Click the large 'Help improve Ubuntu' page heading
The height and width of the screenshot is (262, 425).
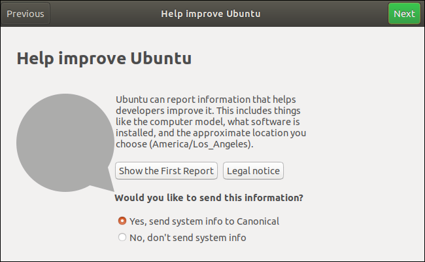point(104,58)
